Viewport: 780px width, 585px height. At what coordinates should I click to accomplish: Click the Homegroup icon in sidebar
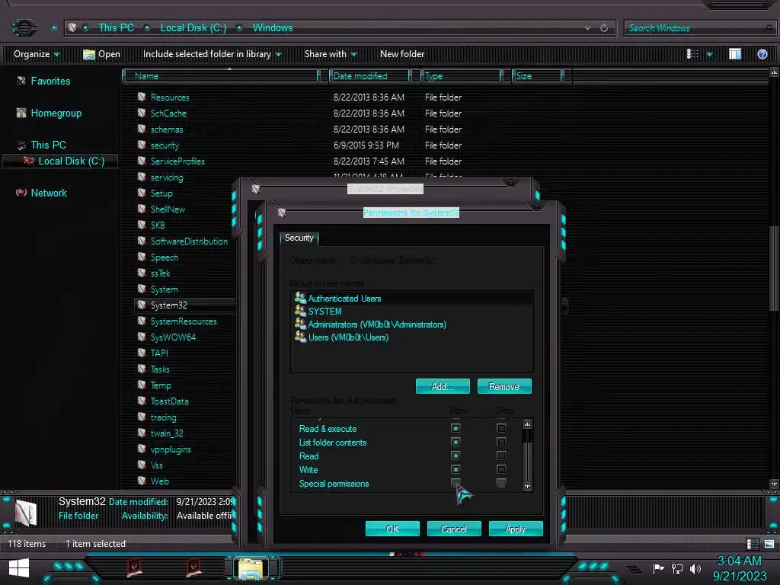tap(21, 113)
